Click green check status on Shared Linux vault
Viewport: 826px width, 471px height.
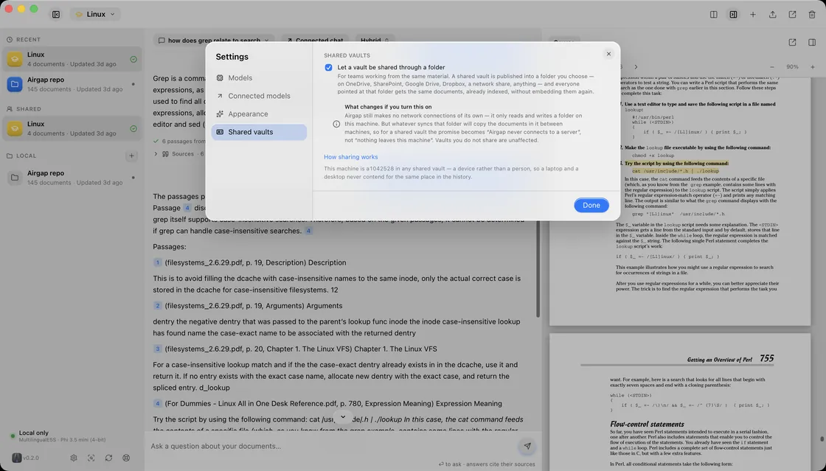click(x=133, y=129)
